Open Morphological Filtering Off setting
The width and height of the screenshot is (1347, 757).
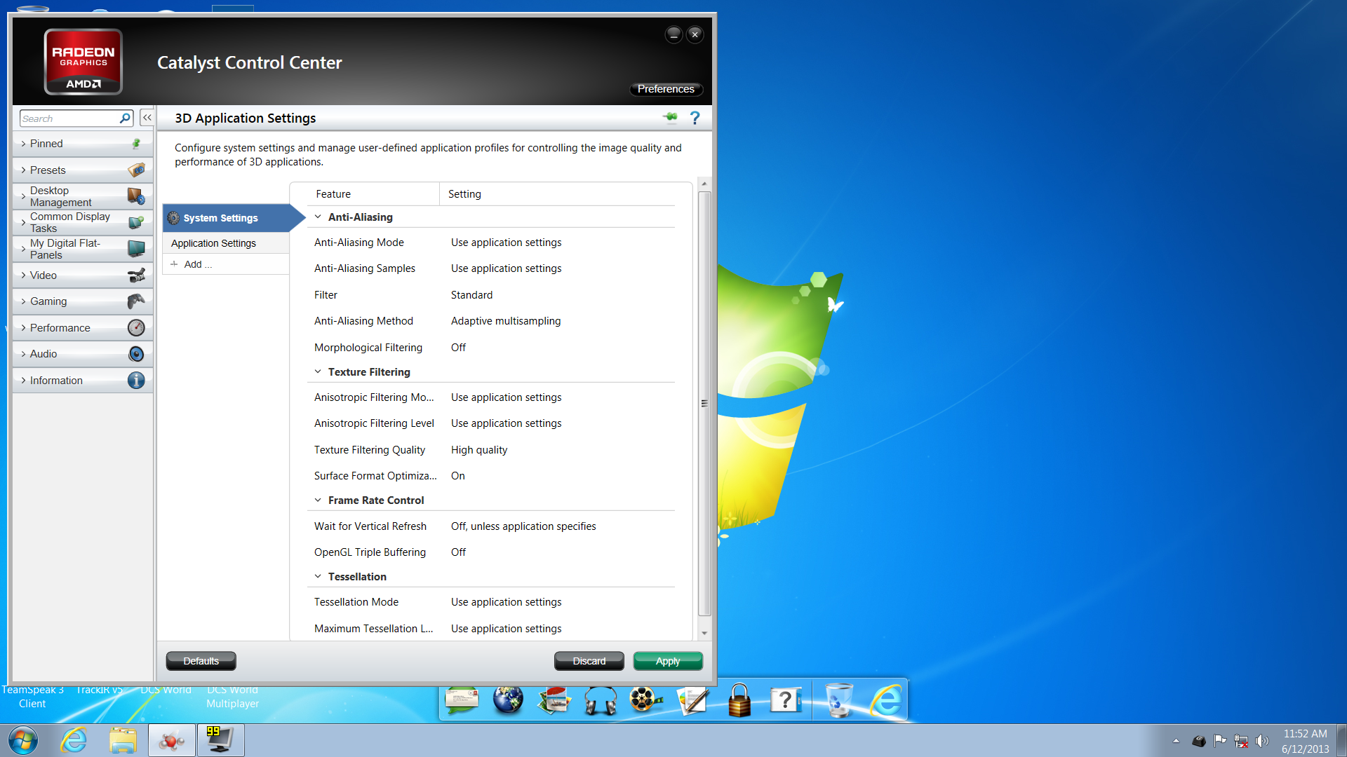pos(458,348)
